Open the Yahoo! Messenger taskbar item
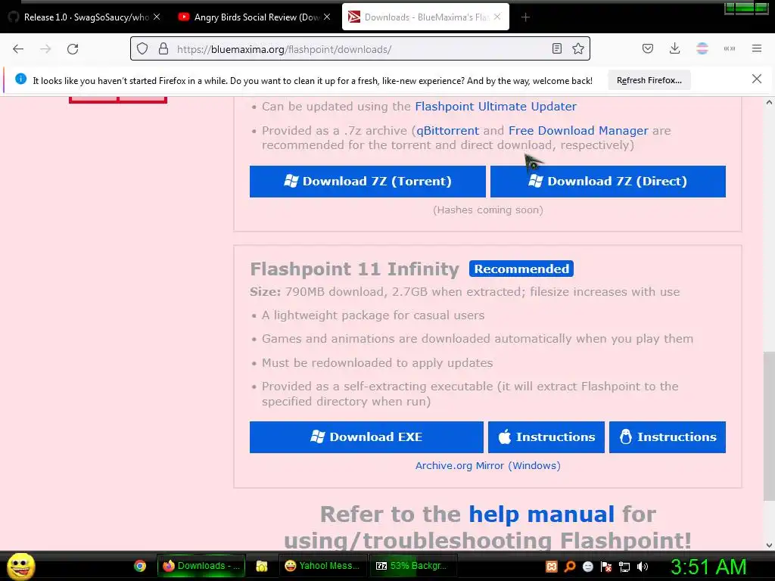Screen dimensions: 775x581 322,566
